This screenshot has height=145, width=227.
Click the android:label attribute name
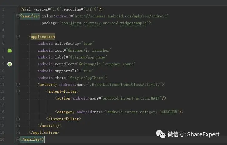pyautogui.click(x=52, y=57)
